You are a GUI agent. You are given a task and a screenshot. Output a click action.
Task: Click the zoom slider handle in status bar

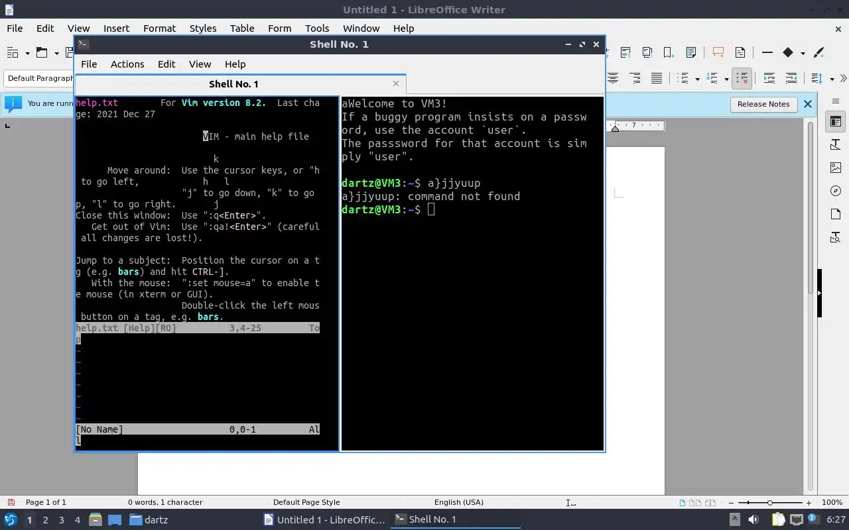pyautogui.click(x=769, y=502)
